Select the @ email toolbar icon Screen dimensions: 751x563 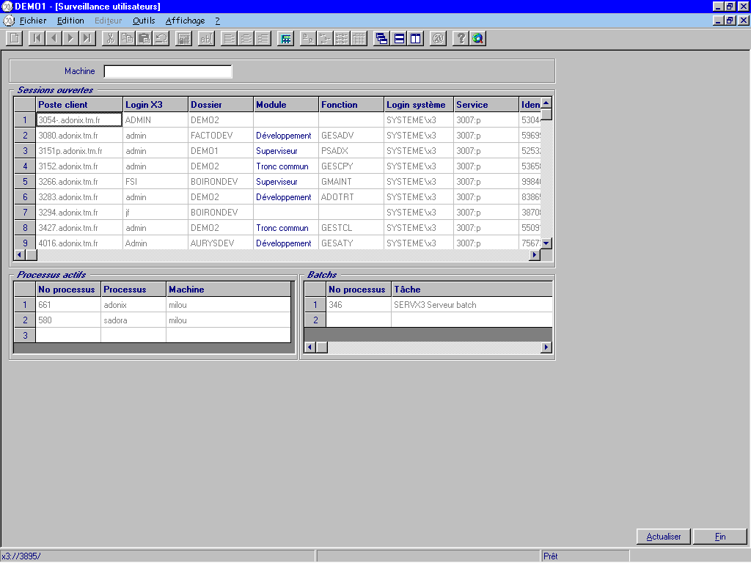tap(439, 38)
